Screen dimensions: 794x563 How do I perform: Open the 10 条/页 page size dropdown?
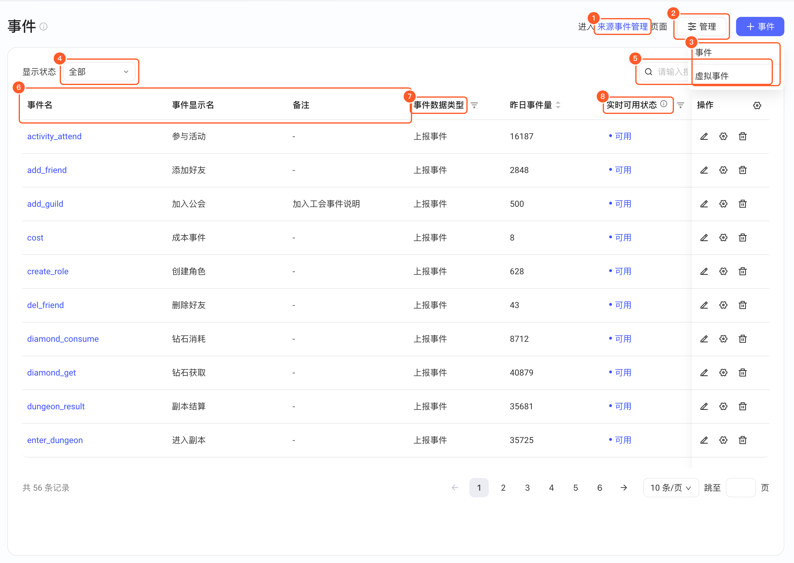pyautogui.click(x=671, y=487)
